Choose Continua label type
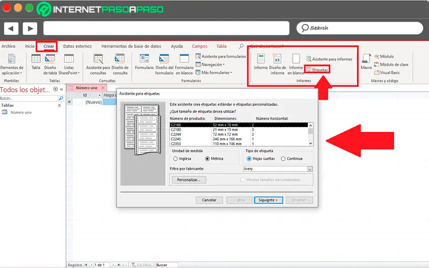 (x=292, y=159)
